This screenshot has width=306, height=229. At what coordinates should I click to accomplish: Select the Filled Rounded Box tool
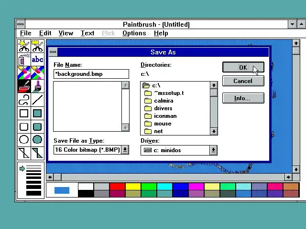point(37,126)
